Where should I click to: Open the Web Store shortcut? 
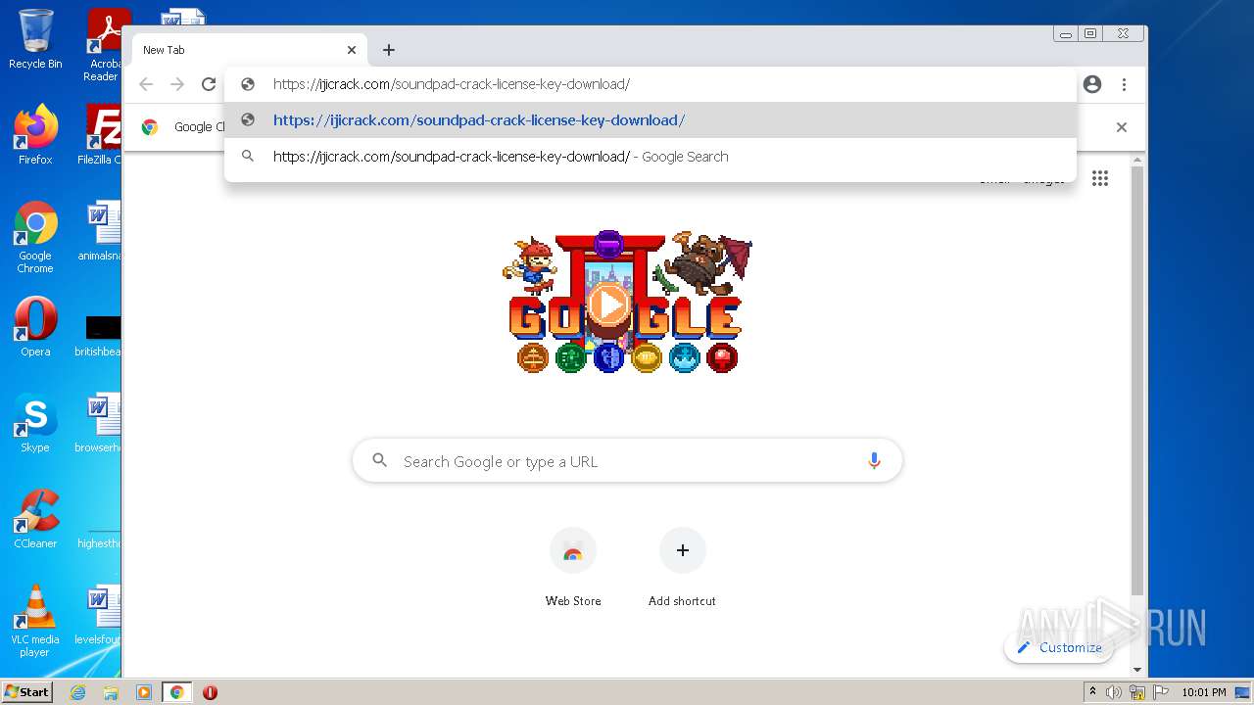[573, 567]
